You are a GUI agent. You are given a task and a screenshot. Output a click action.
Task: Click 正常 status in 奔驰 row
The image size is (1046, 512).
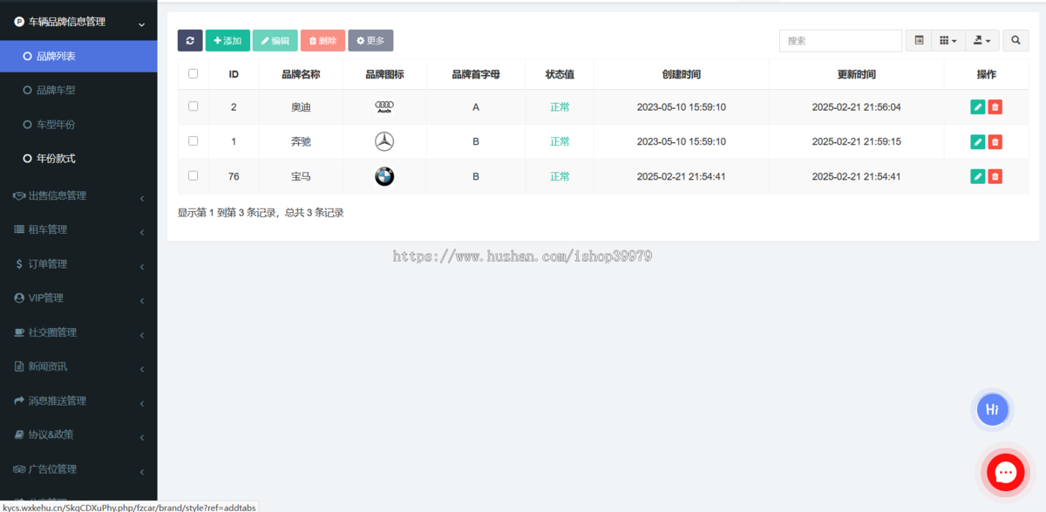click(560, 141)
